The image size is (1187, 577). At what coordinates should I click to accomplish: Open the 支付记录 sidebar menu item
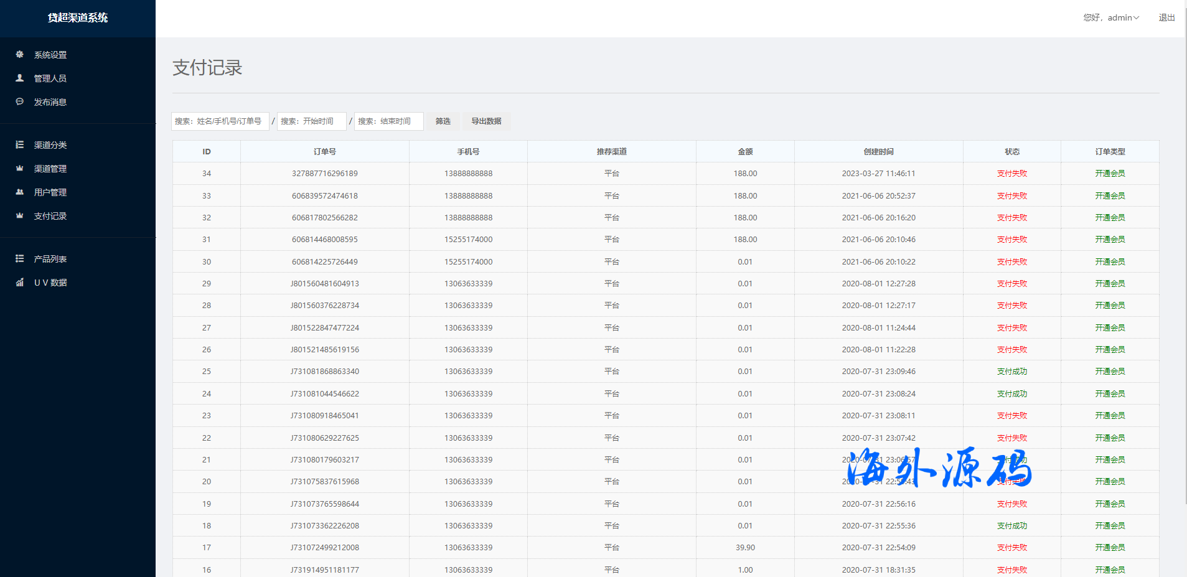[x=50, y=216]
